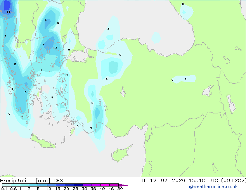Screen dimensions: 246x190
Task: Click the 10–15 mm legend color swatch
Action: [x=51, y=185]
